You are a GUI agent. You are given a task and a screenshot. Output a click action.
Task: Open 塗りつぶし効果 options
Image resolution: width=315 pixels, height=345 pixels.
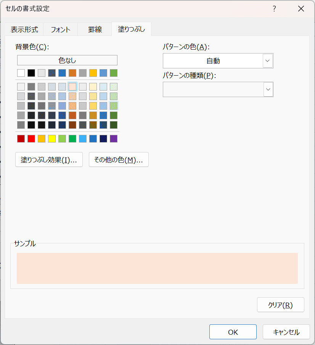[x=49, y=160]
